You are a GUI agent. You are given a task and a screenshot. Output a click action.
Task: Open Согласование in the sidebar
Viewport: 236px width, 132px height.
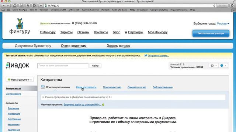click(x=13, y=94)
